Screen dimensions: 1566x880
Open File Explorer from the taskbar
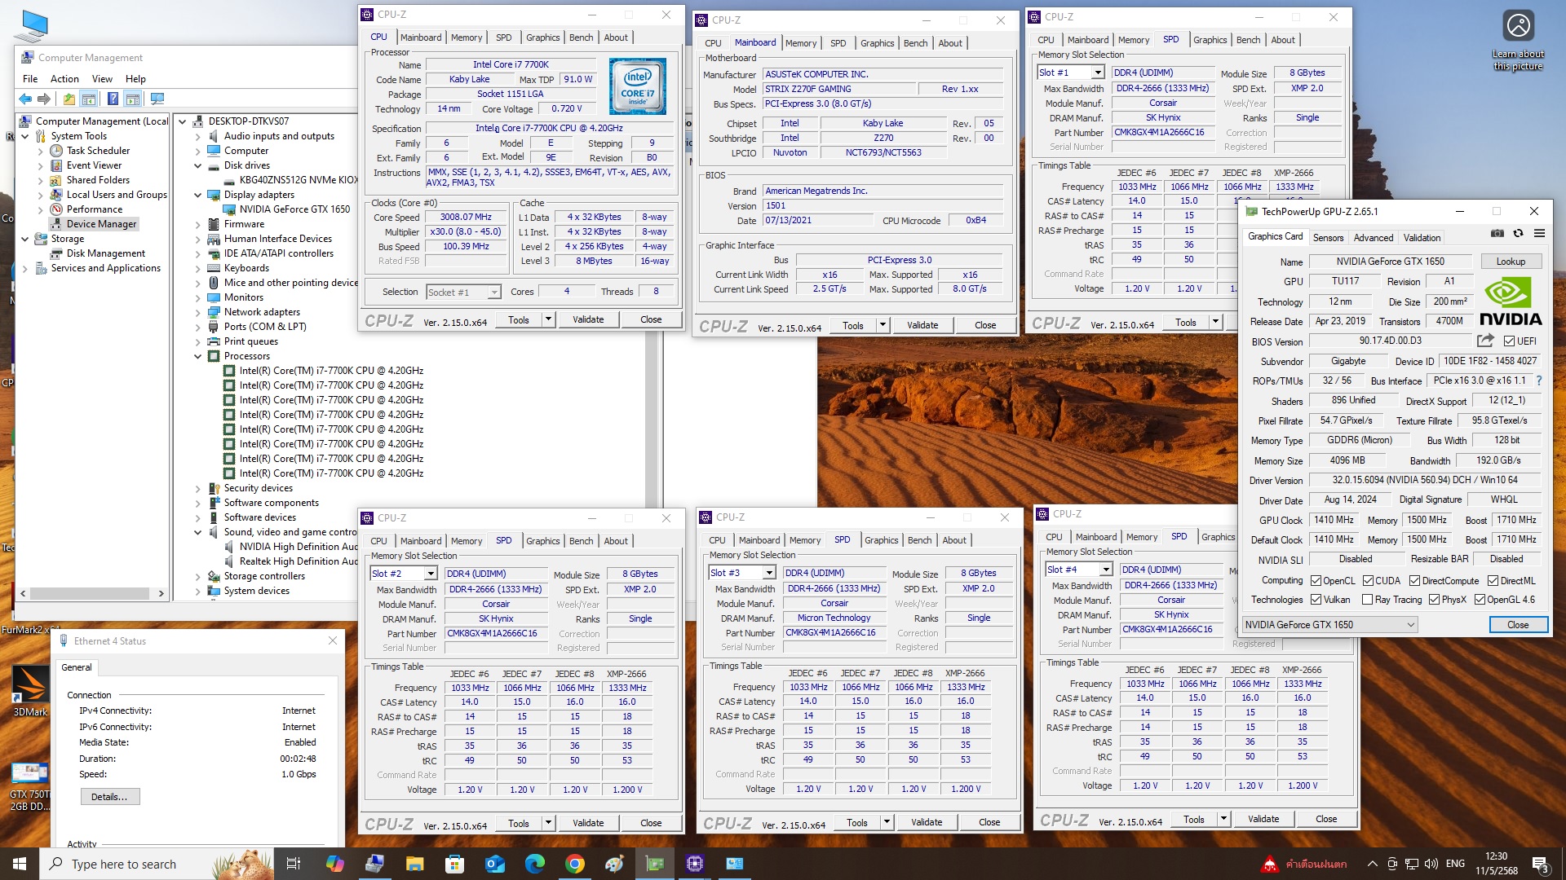click(414, 864)
